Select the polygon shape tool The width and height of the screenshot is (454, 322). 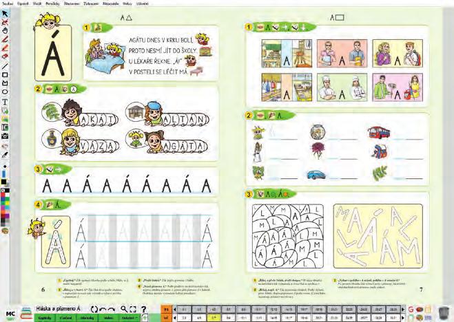[x=5, y=83]
